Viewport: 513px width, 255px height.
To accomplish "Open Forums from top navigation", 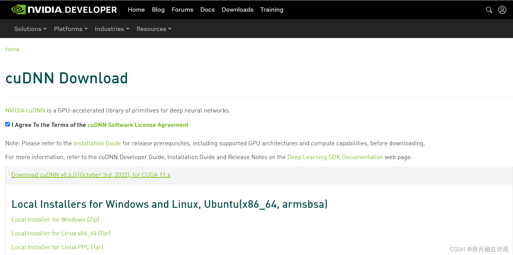I will pos(182,10).
